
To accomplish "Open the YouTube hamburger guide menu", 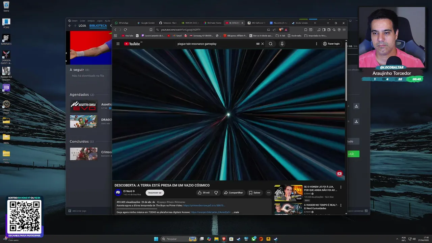I will point(118,44).
